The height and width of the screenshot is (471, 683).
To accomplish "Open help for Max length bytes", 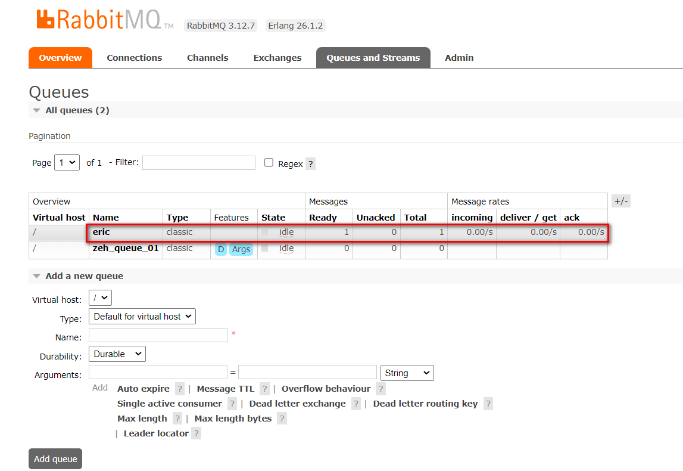I will pos(282,419).
